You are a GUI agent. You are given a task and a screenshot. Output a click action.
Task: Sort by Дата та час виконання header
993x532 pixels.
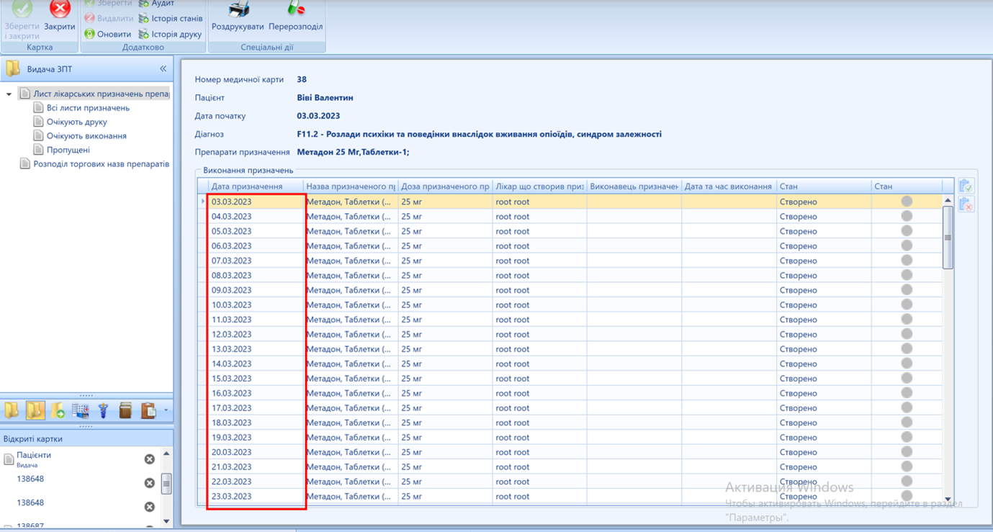tap(729, 186)
